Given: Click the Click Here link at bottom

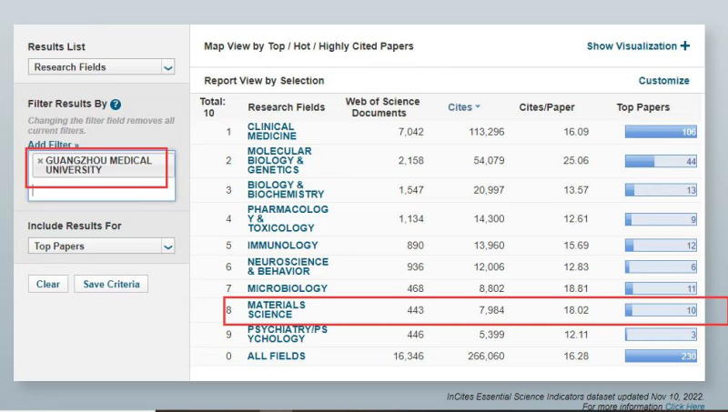Looking at the screenshot, I should pos(684,407).
